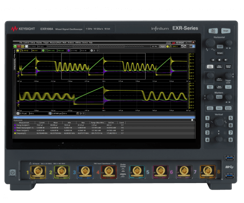Click the channel 3 blue BNC input
244x203 pixels.
tap(85, 172)
